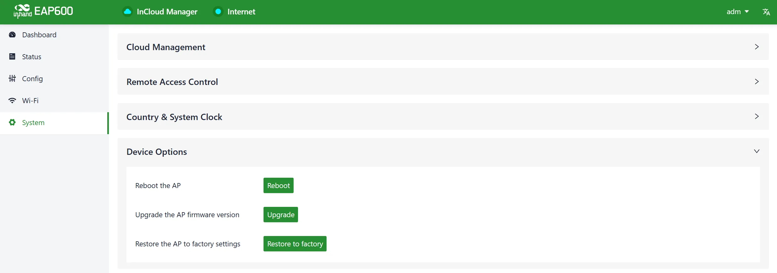Screen dimensions: 777x273
Task: Click Country & System Clock heading
Action: click(174, 117)
